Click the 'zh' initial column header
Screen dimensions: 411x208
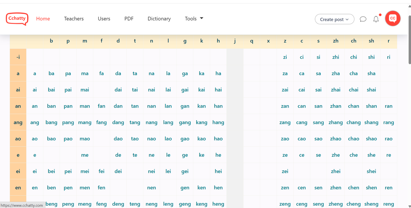(x=336, y=41)
